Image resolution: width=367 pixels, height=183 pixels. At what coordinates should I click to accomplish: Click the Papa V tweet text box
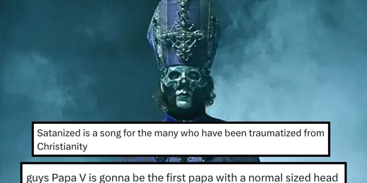click(183, 173)
